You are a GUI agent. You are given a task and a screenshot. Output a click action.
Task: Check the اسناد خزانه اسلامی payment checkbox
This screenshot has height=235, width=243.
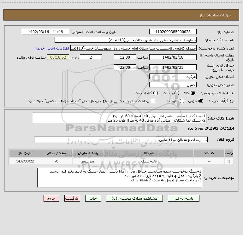(153, 101)
